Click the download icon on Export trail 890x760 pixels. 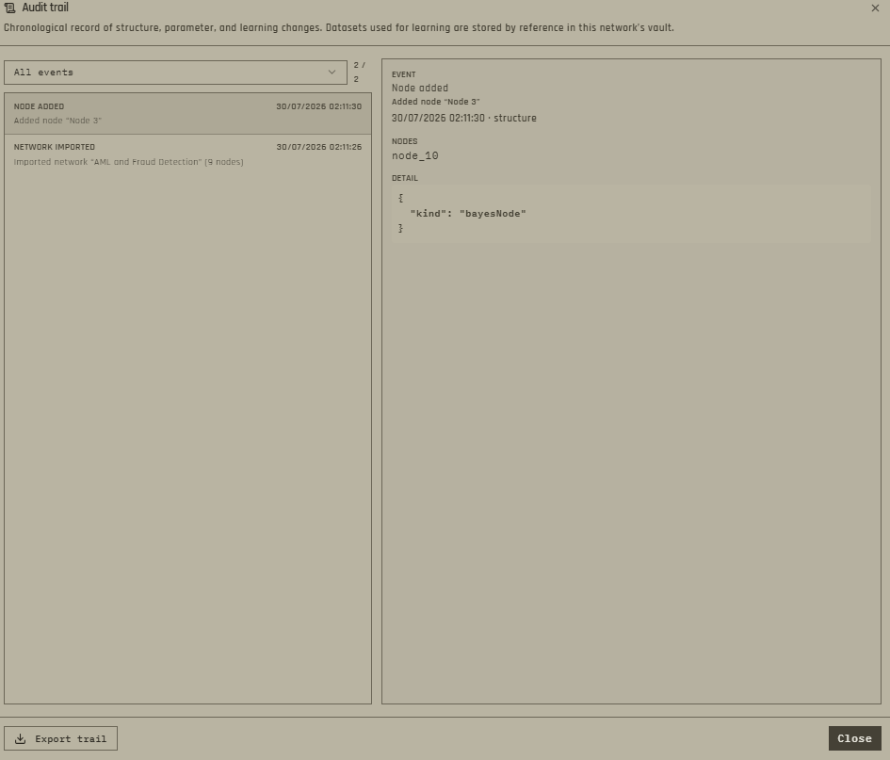21,738
